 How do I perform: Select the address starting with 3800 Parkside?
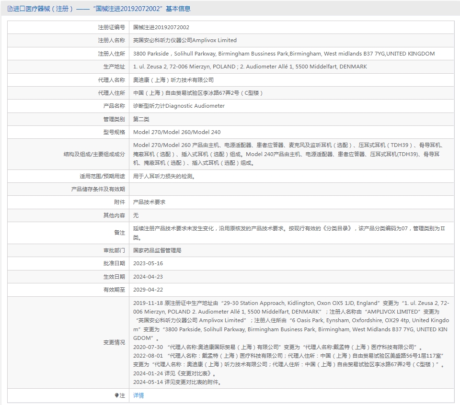pyautogui.click(x=284, y=54)
